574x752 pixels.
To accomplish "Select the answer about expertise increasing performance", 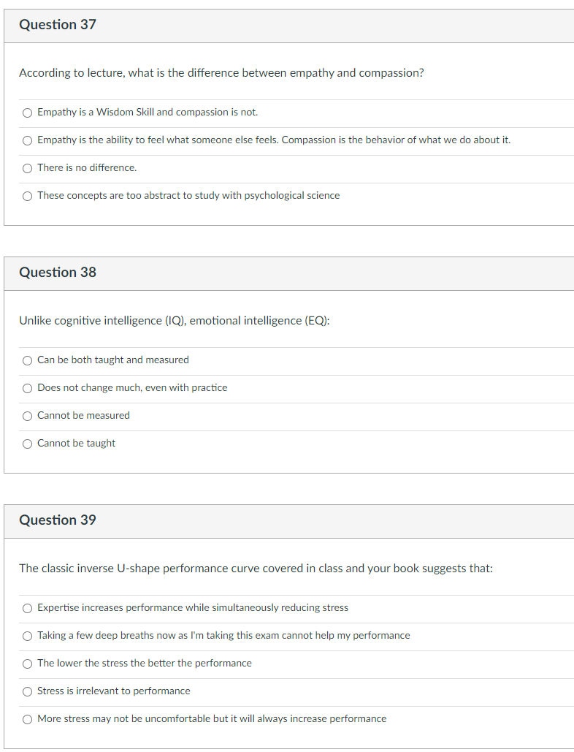I will (x=27, y=608).
